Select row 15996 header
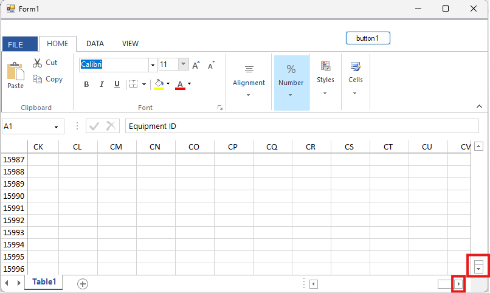The height and width of the screenshot is (293, 490). [14, 269]
